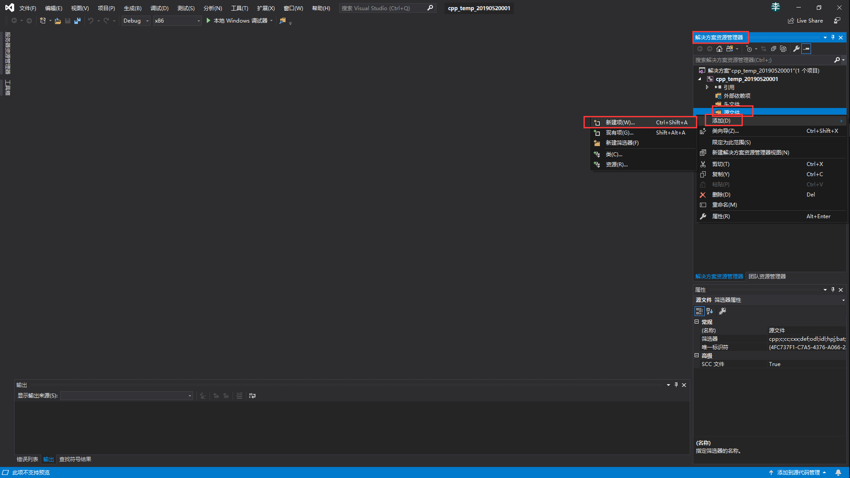Image resolution: width=850 pixels, height=478 pixels.
Task: Click Show All Files icon in Solution Explorer
Action: click(783, 49)
